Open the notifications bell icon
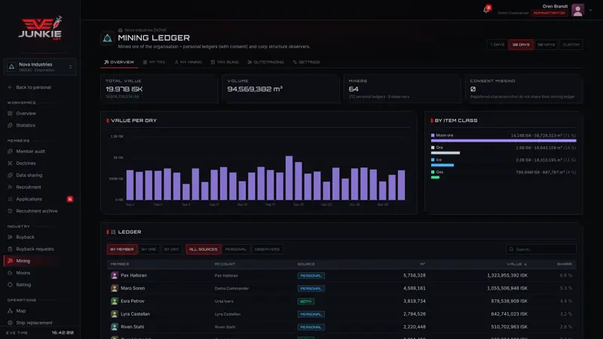Viewport: 603px width, 339px height. pos(486,10)
